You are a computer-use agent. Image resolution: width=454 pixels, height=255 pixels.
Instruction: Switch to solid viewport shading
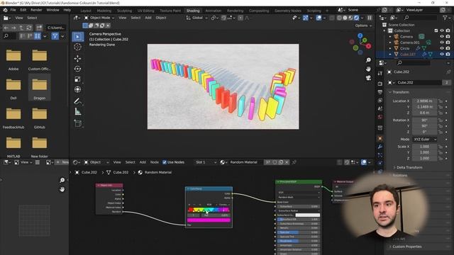(x=345, y=18)
